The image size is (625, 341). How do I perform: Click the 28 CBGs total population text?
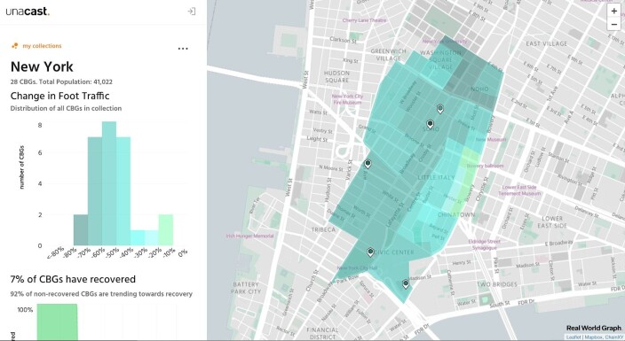pyautogui.click(x=61, y=82)
